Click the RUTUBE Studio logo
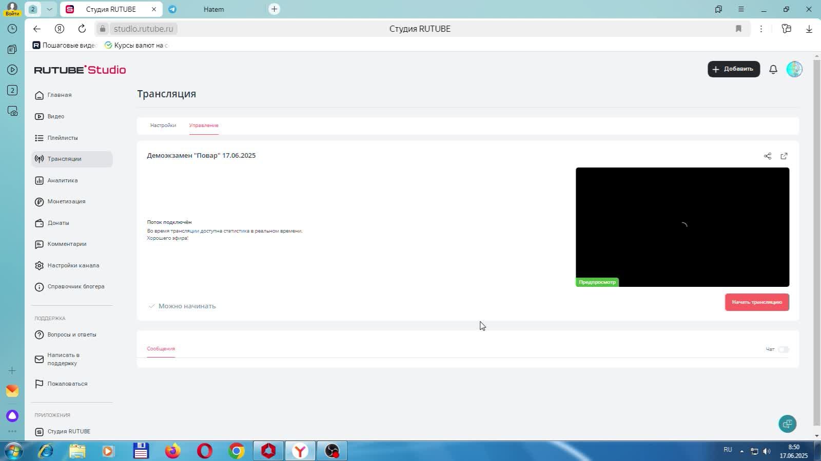This screenshot has width=821, height=461. (80, 70)
